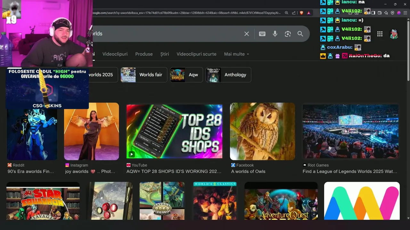
Task: Open the AdventureQuest Worlds image
Action: (281, 201)
